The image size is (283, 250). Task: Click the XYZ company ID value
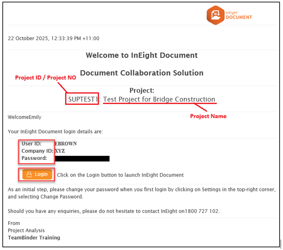click(x=60, y=151)
